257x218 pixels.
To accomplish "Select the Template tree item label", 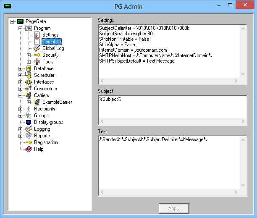I will coord(52,42).
